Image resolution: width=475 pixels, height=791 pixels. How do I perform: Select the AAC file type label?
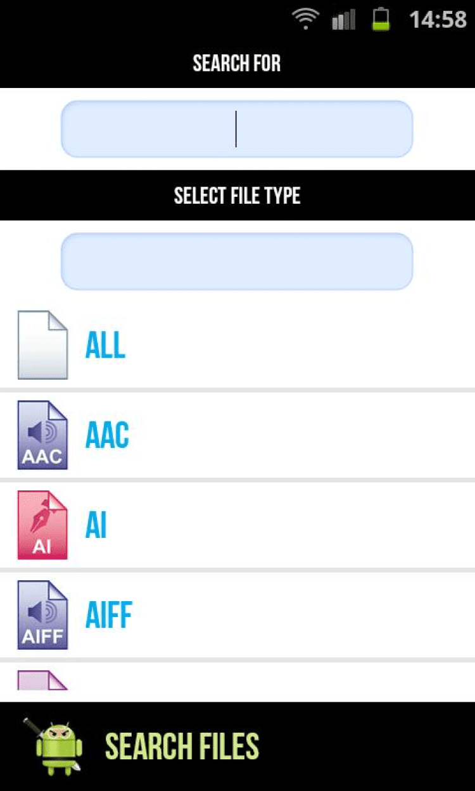[x=107, y=435]
